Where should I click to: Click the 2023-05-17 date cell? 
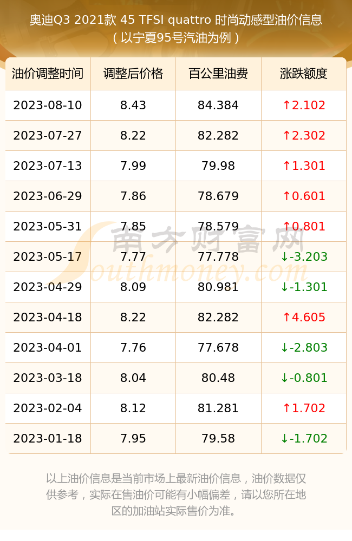click(48, 256)
